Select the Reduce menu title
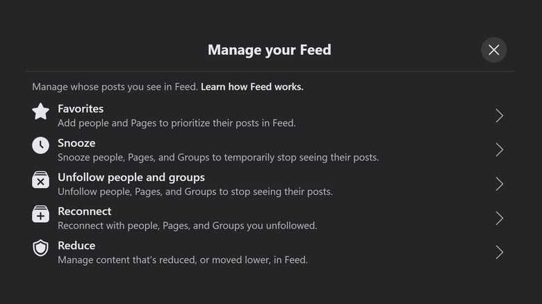Screen dimensions: 542x304 click(76, 246)
